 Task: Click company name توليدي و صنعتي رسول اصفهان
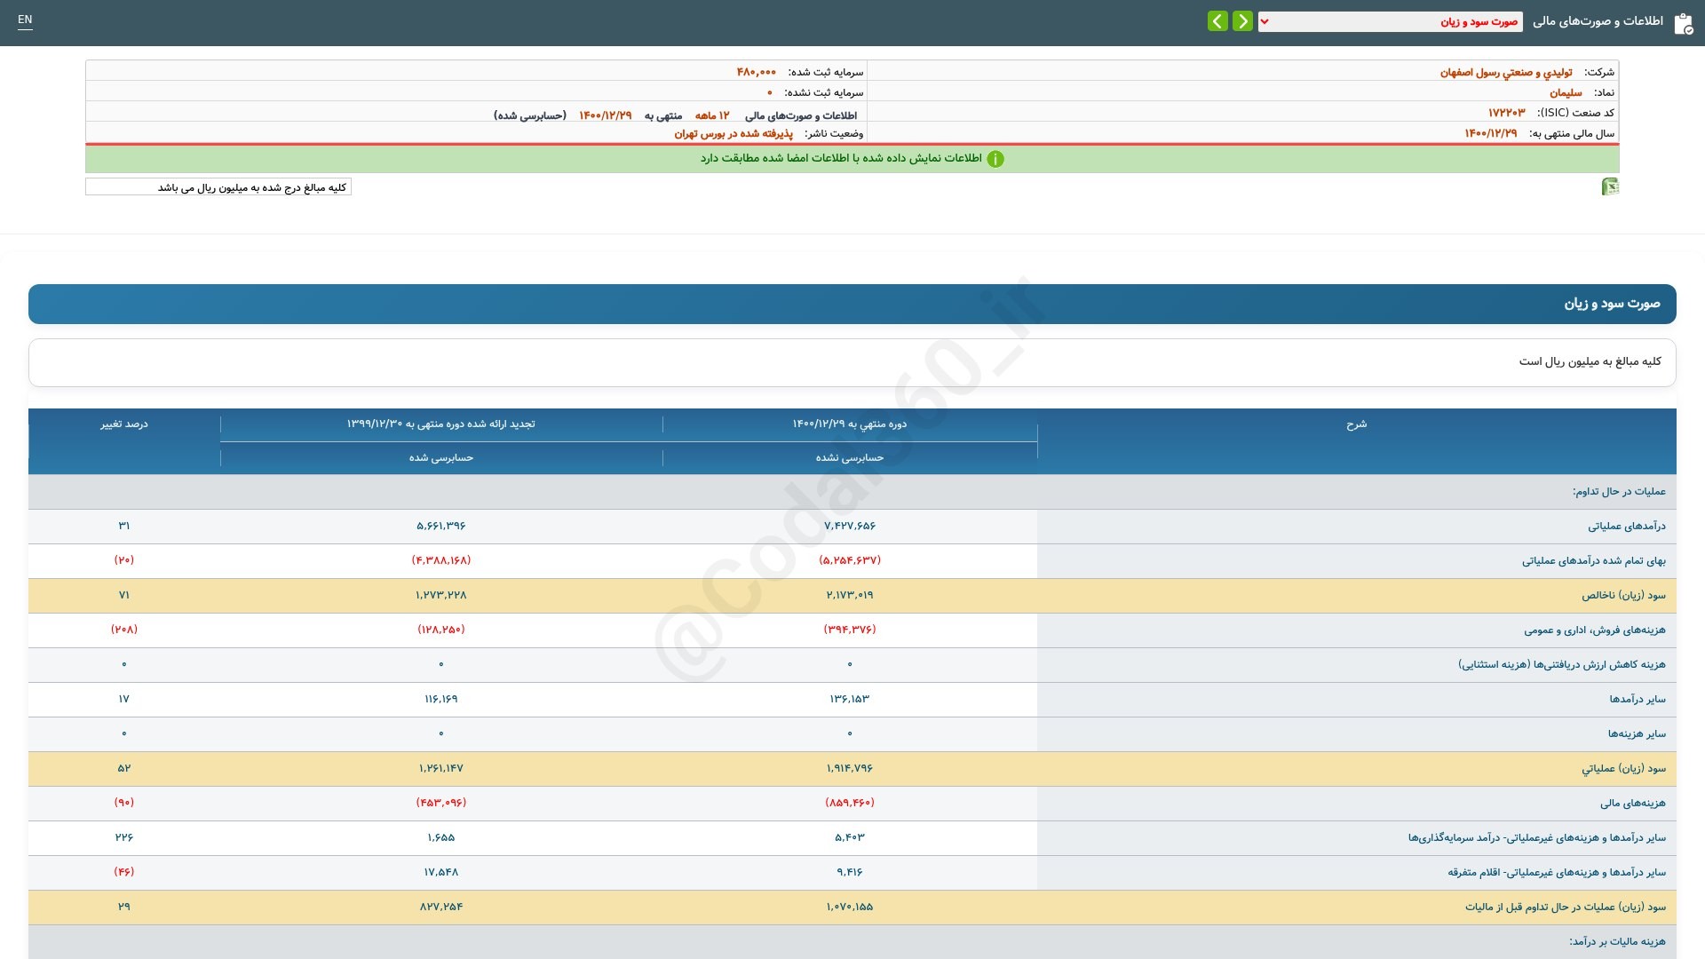point(1505,72)
